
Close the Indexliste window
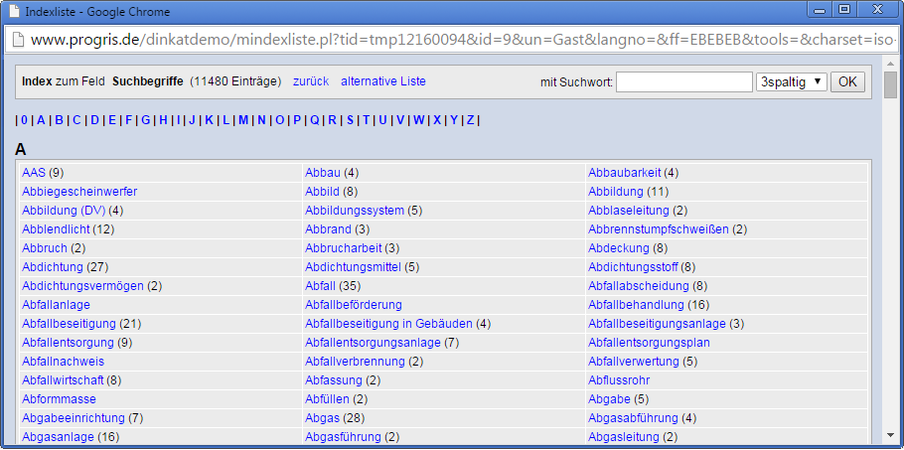tap(877, 10)
